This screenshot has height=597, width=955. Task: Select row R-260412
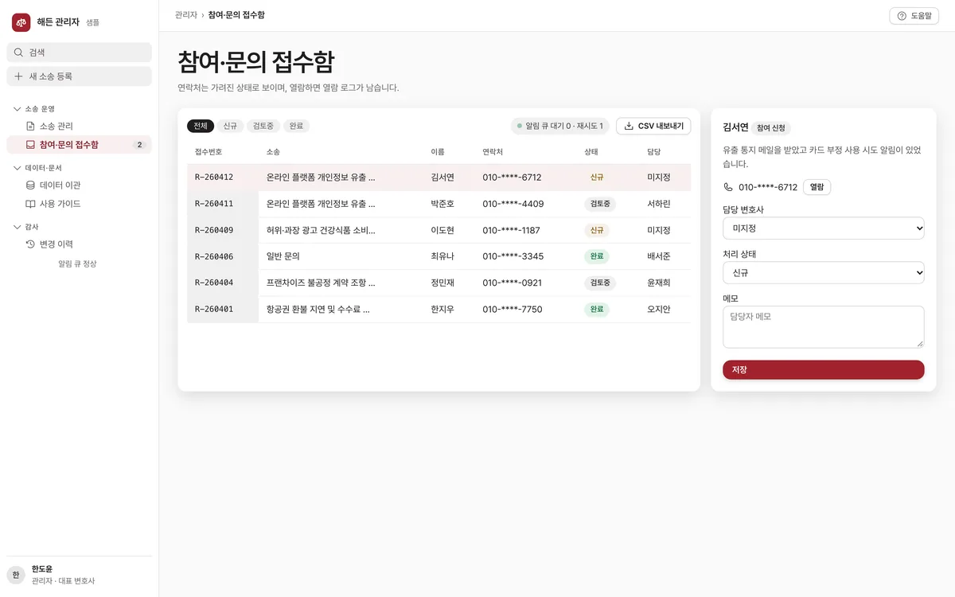pyautogui.click(x=439, y=178)
